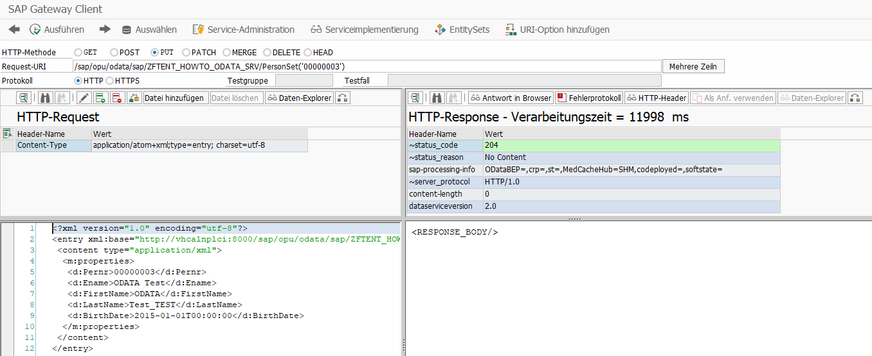
Task: Click the pencil edit icon in request toolbar
Action: 84,98
